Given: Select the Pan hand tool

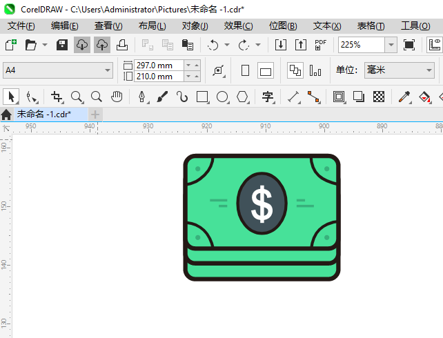Looking at the screenshot, I should click(117, 97).
